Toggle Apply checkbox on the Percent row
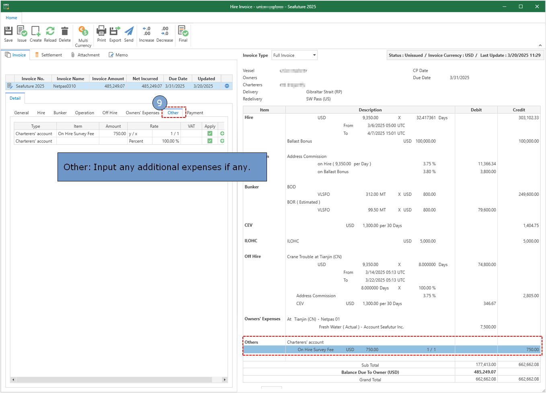Viewport: 546px width, 393px height. pos(210,141)
